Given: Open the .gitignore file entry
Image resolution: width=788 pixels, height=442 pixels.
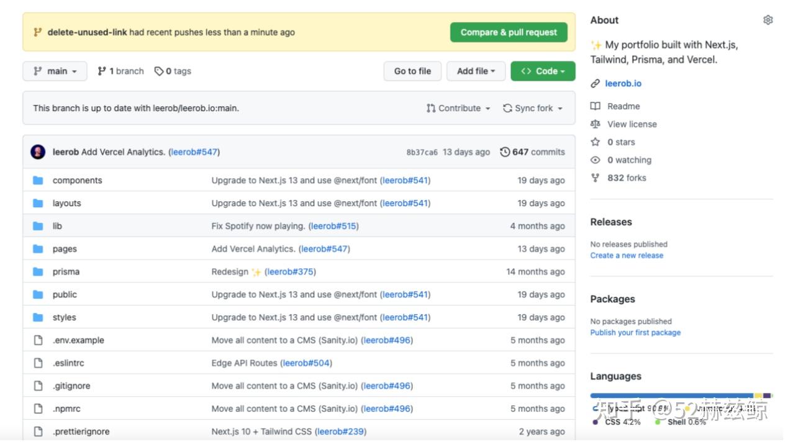Looking at the screenshot, I should 71,386.
